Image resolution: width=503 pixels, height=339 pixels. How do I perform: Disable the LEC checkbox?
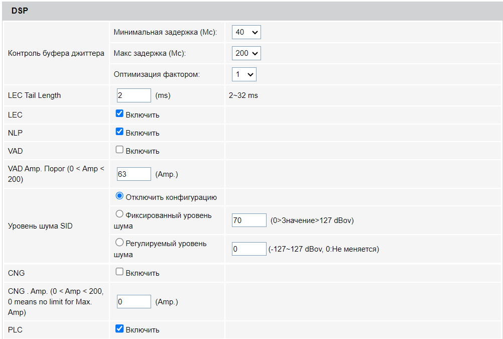pos(119,114)
